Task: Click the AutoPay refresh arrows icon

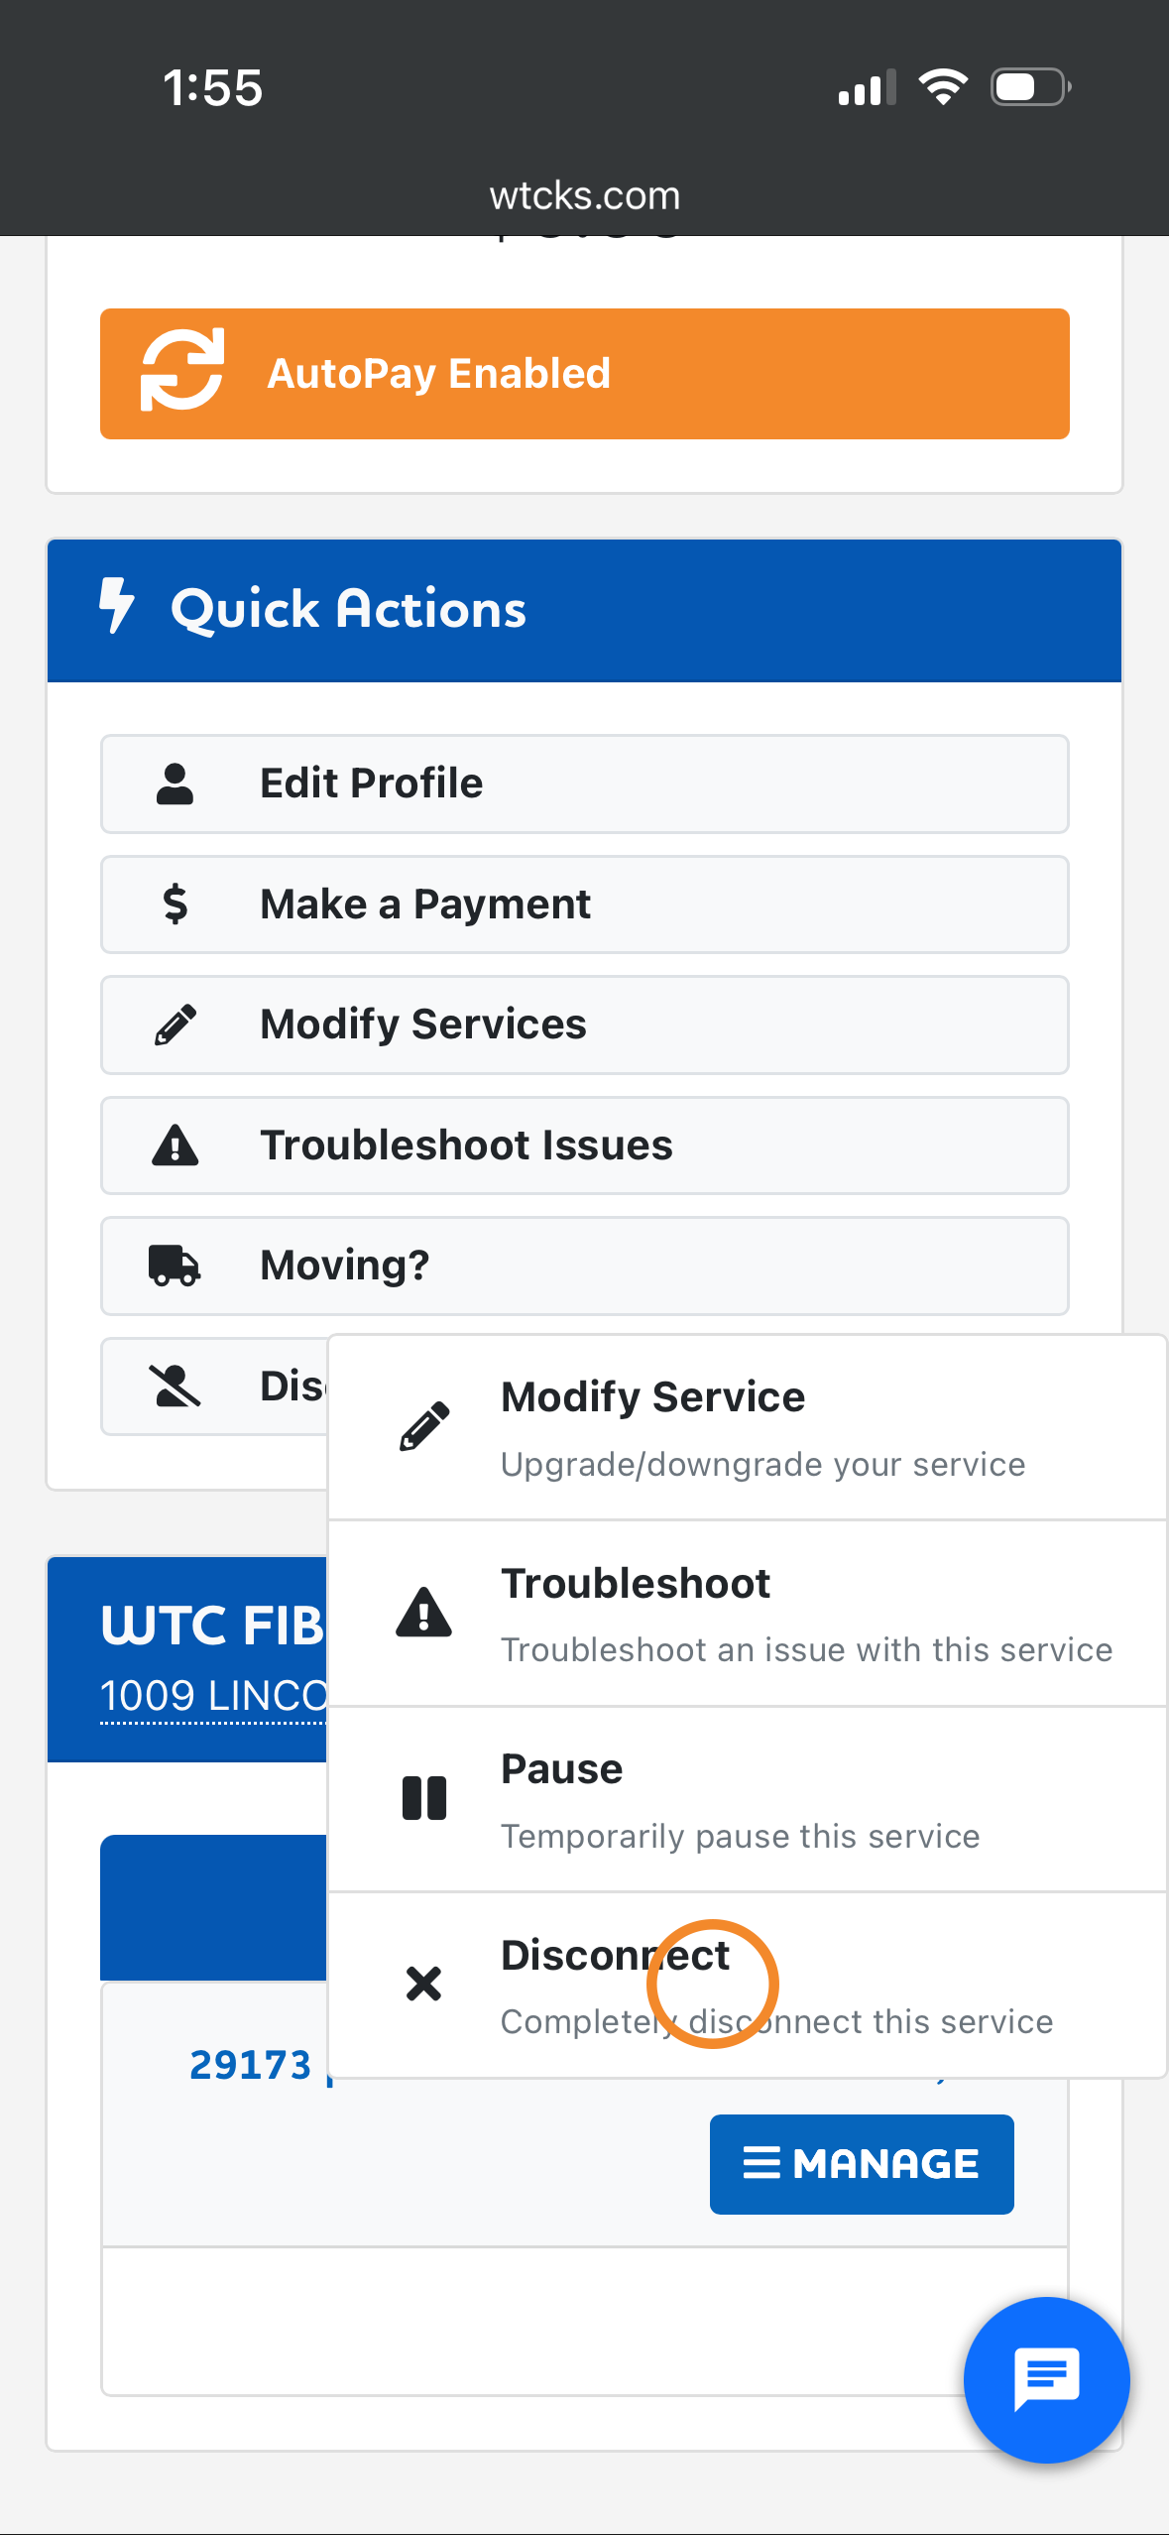Action: point(182,371)
